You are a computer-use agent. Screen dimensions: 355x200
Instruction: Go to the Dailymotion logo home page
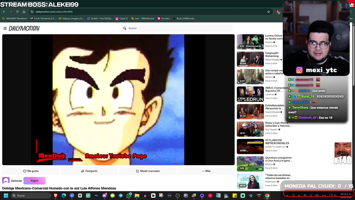24,28
